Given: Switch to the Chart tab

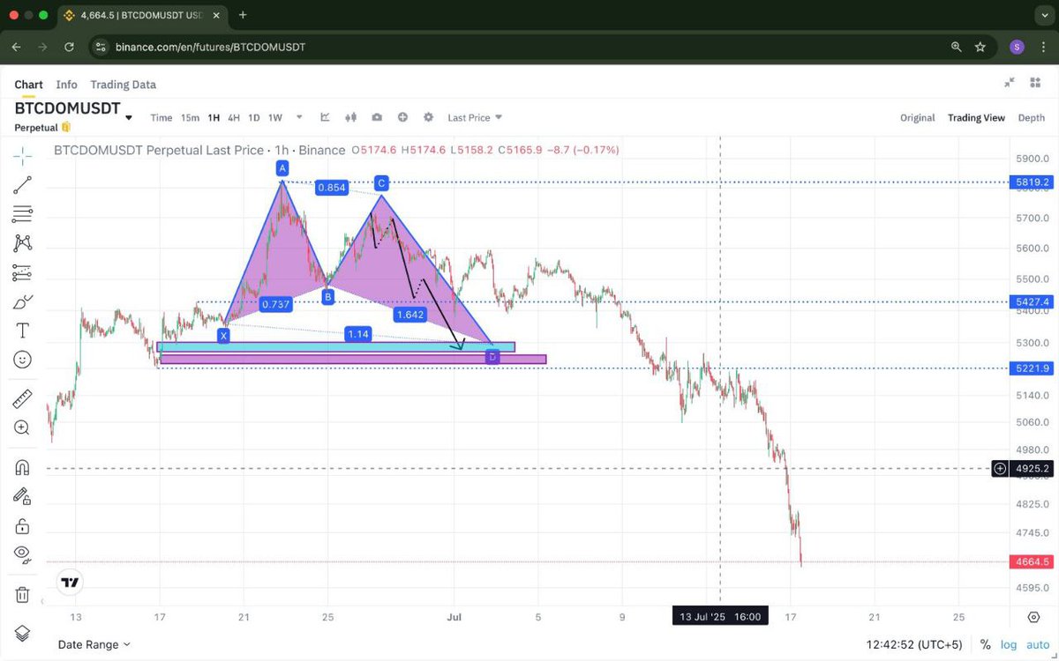Looking at the screenshot, I should 28,85.
